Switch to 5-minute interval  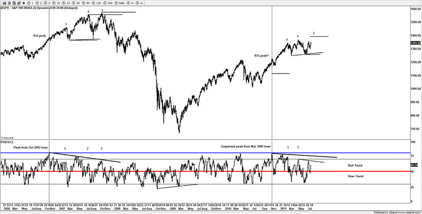(x=47, y=3)
